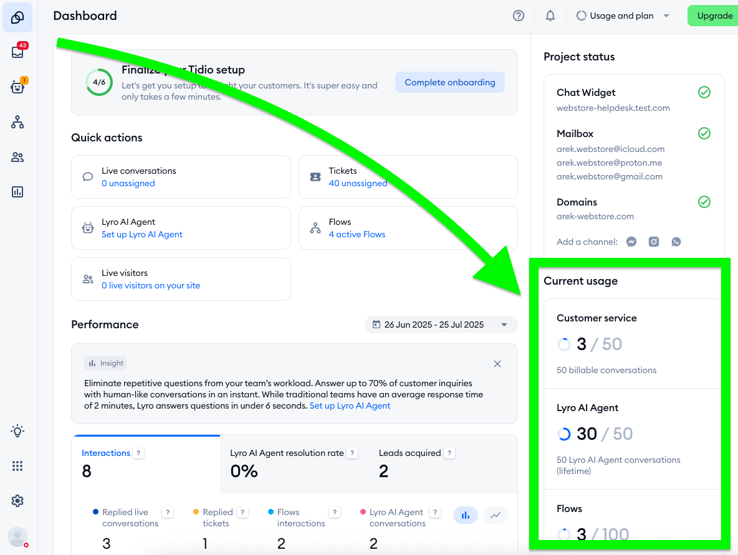Image resolution: width=738 pixels, height=555 pixels.
Task: Click the Lyro AI Agent 30/50 usage ring
Action: (x=564, y=434)
